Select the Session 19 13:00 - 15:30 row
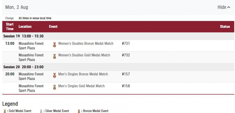This screenshot has width=235, height=113. [x=118, y=36]
